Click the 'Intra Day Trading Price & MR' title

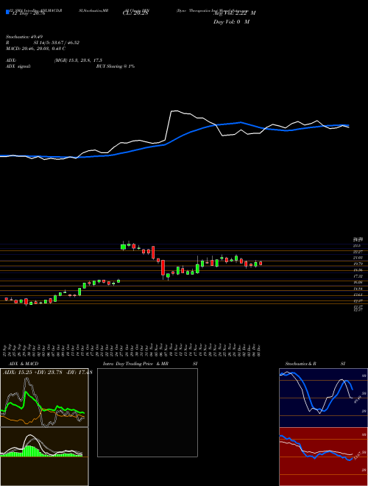135,364
